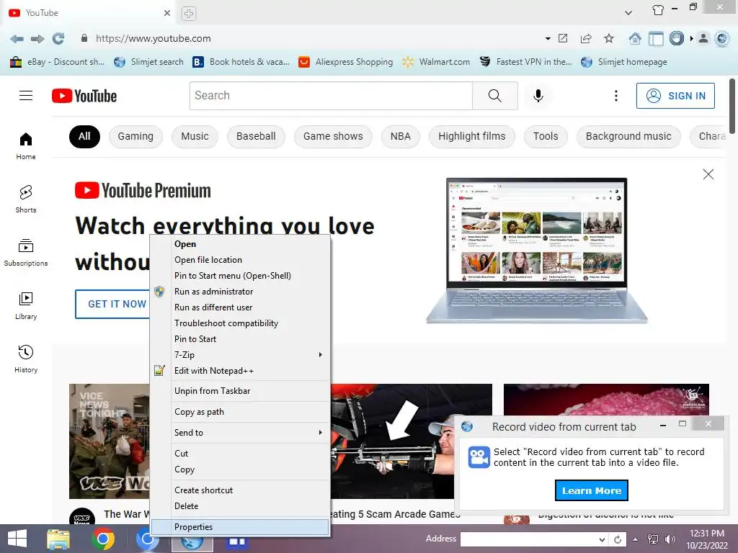Choose Troubleshoot compatibility
The image size is (738, 553).
tap(241, 323)
